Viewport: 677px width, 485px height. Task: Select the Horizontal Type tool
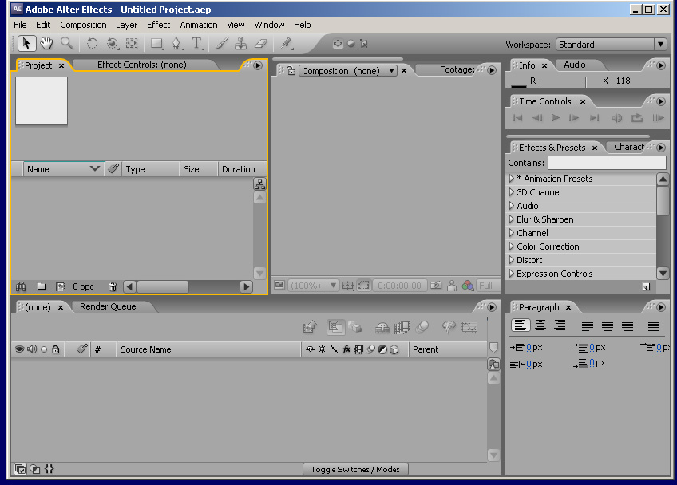coord(197,44)
